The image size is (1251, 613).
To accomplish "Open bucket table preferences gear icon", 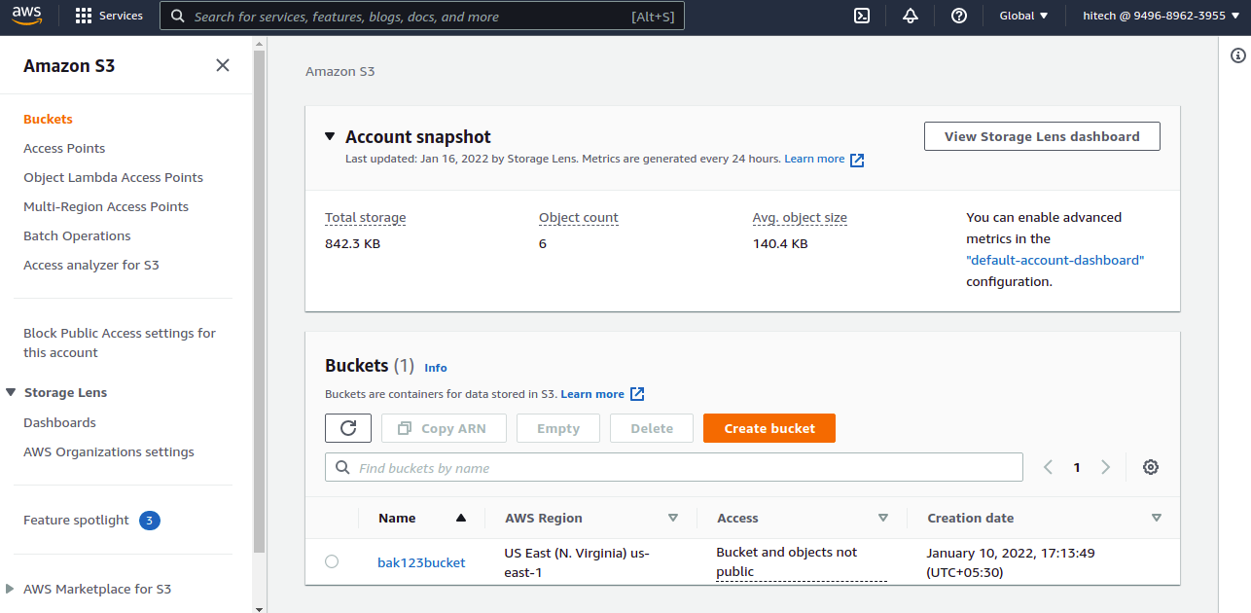I will [x=1151, y=467].
